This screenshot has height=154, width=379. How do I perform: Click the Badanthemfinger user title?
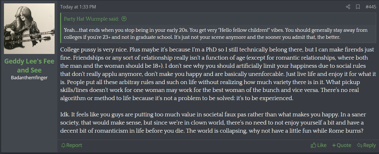point(29,78)
